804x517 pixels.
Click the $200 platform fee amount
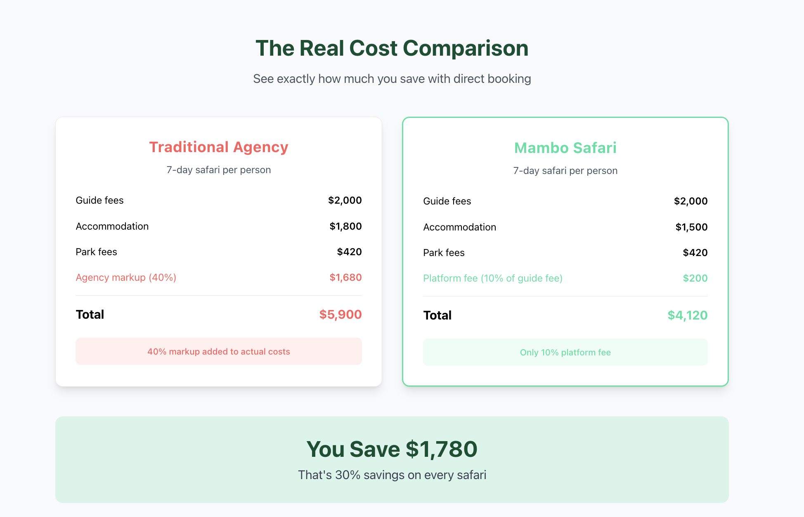(x=695, y=278)
